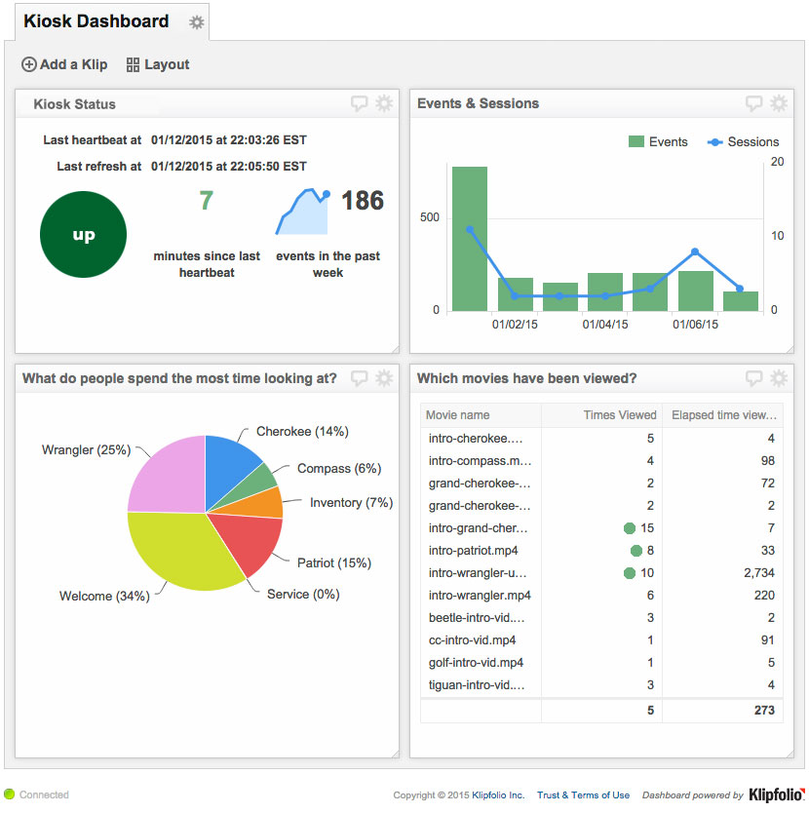The height and width of the screenshot is (813, 809).
Task: Toggle the Sessions series in chart legend
Action: [x=743, y=142]
